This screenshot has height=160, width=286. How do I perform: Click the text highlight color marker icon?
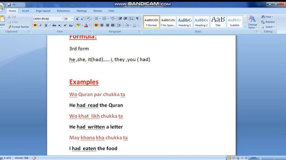tap(78, 25)
